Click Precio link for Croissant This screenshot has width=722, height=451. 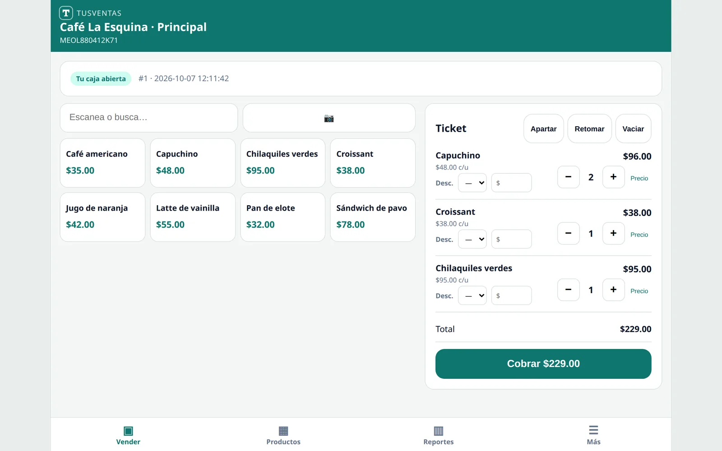pyautogui.click(x=639, y=235)
